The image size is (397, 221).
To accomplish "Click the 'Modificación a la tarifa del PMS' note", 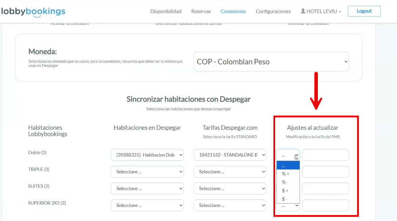I will click(313, 137).
